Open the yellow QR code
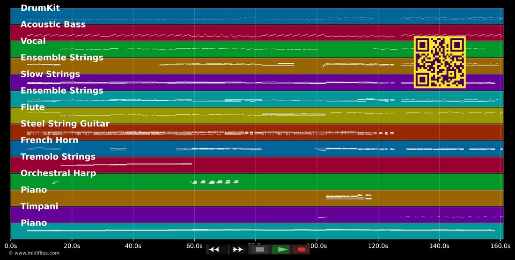 tap(440, 62)
